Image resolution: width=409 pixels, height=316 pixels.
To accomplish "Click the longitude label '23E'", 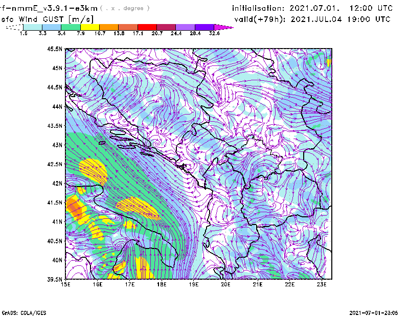I will pyautogui.click(x=322, y=284).
